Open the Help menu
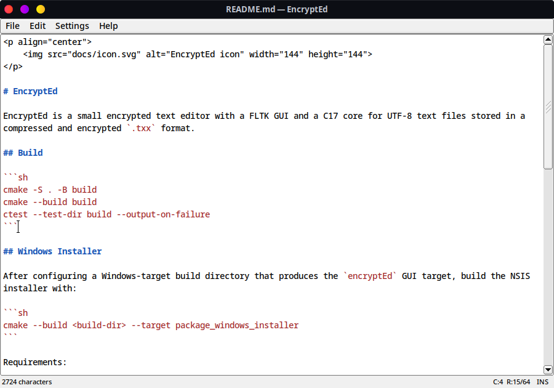 (x=108, y=26)
